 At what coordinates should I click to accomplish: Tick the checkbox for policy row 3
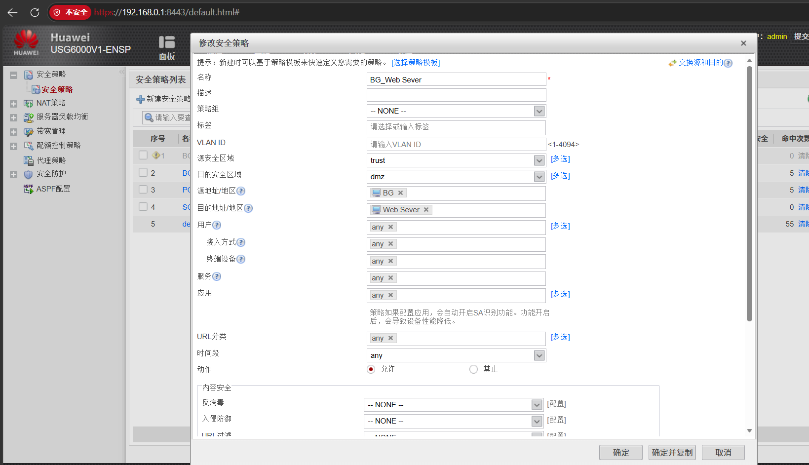pyautogui.click(x=143, y=190)
